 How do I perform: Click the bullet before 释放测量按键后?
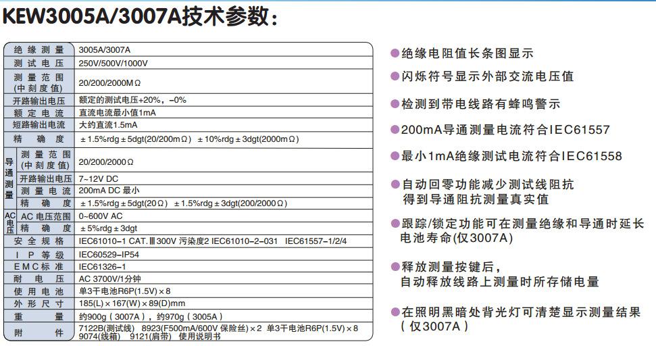pos(395,266)
